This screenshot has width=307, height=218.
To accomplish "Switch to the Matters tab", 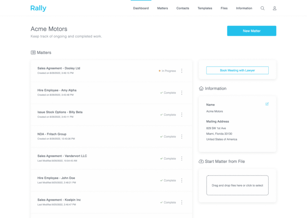I will (x=162, y=8).
